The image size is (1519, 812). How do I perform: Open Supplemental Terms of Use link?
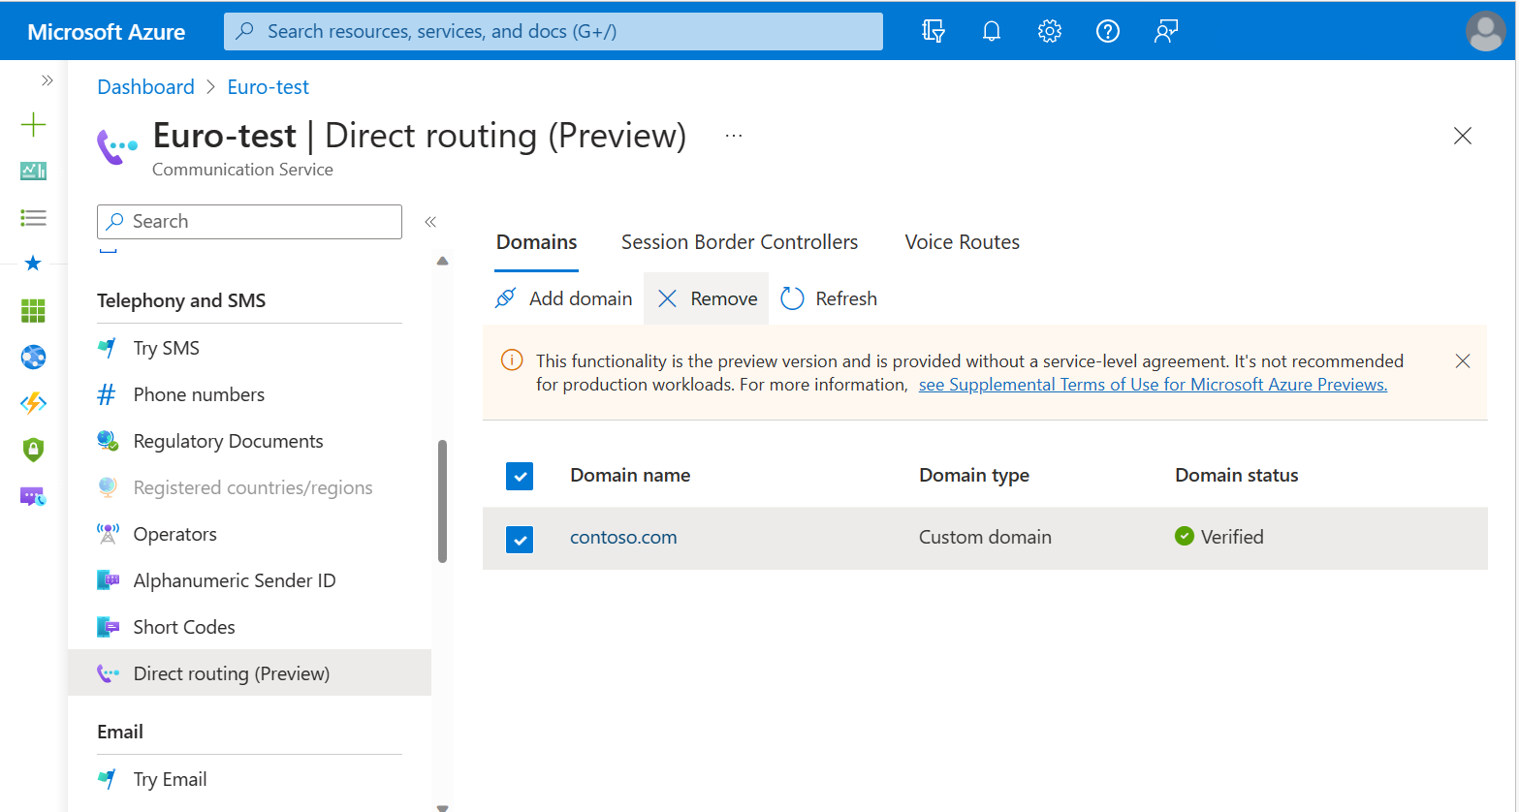(1153, 385)
